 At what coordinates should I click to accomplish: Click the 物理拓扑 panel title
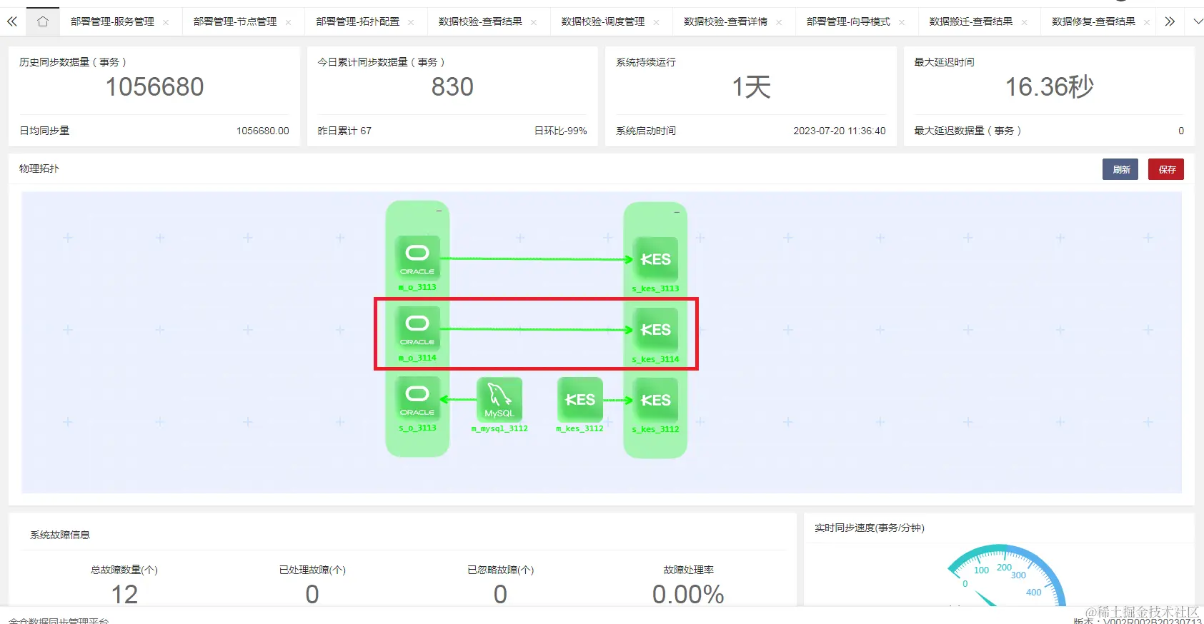click(x=39, y=168)
